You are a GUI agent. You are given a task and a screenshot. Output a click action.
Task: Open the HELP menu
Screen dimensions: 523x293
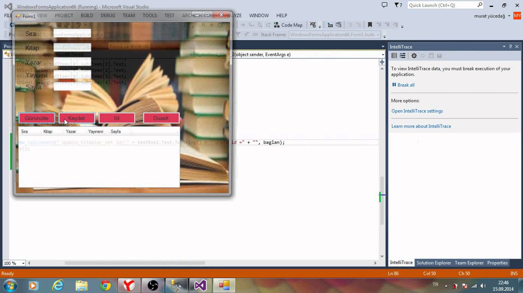pos(282,16)
